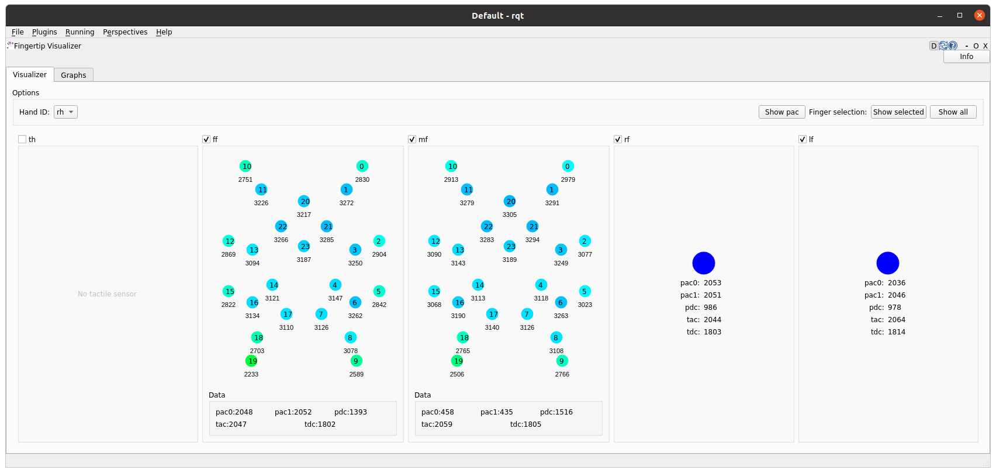Click the plugin's X close icon
Viewport: 996px width, 473px height.
click(985, 46)
